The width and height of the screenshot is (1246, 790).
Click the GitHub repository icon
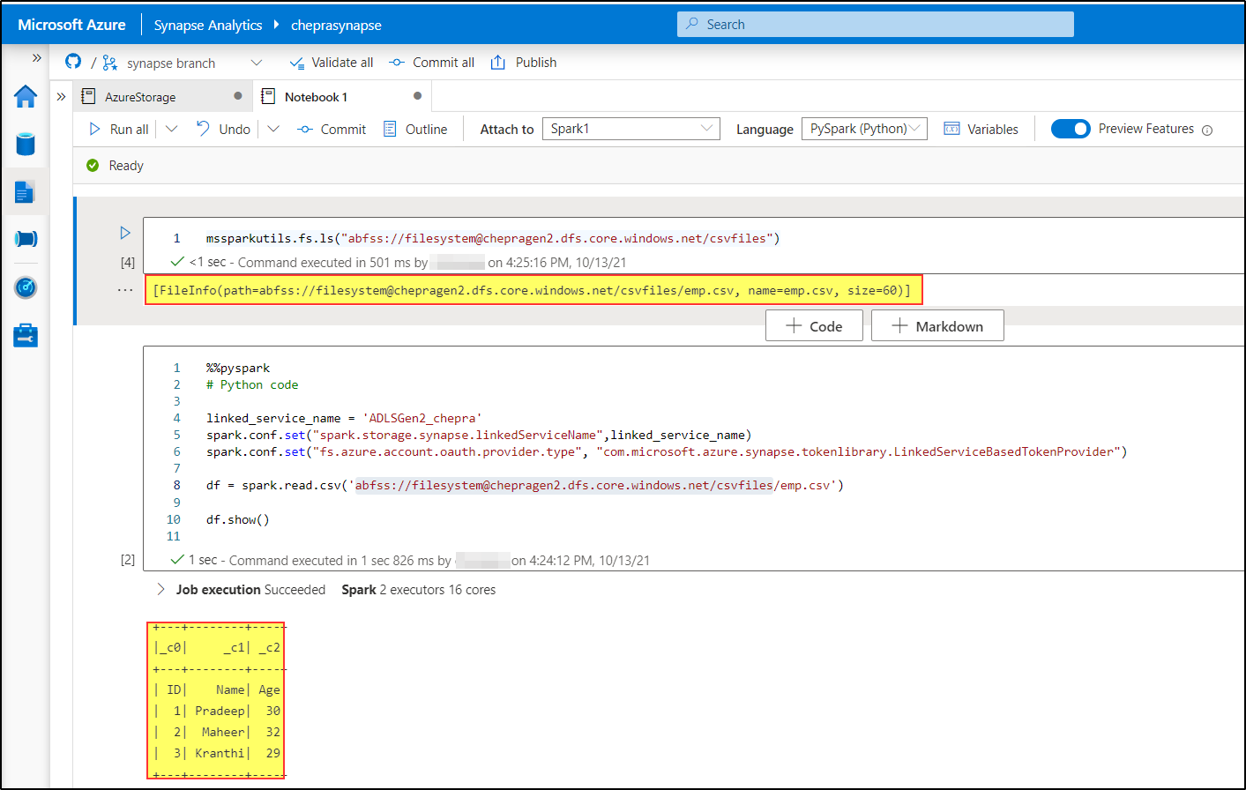pos(73,62)
